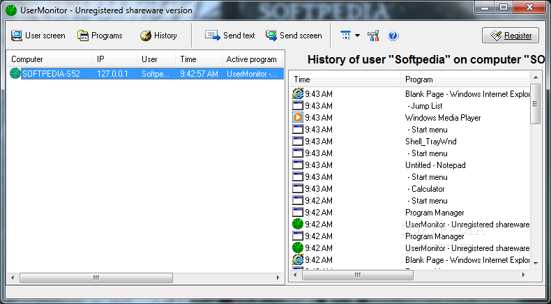Click the window icon on the Jump List row
The image size is (551, 304).
pyautogui.click(x=298, y=105)
